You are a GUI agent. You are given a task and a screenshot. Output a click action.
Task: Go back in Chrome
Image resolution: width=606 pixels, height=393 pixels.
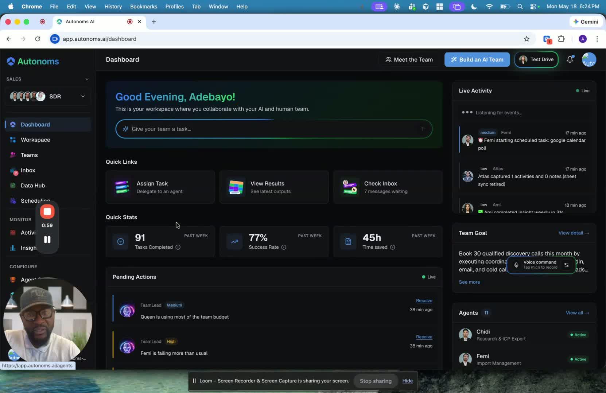pyautogui.click(x=9, y=39)
